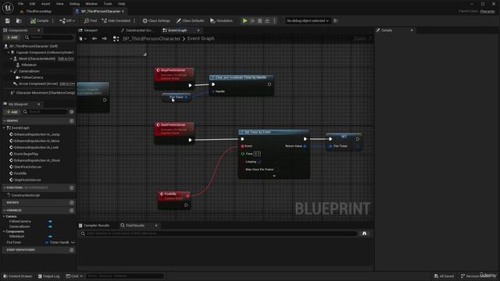
Task: Expand Set Timer by Event advanced pins
Action: click(274, 176)
